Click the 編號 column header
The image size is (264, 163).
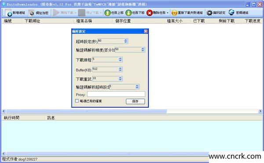point(11,21)
